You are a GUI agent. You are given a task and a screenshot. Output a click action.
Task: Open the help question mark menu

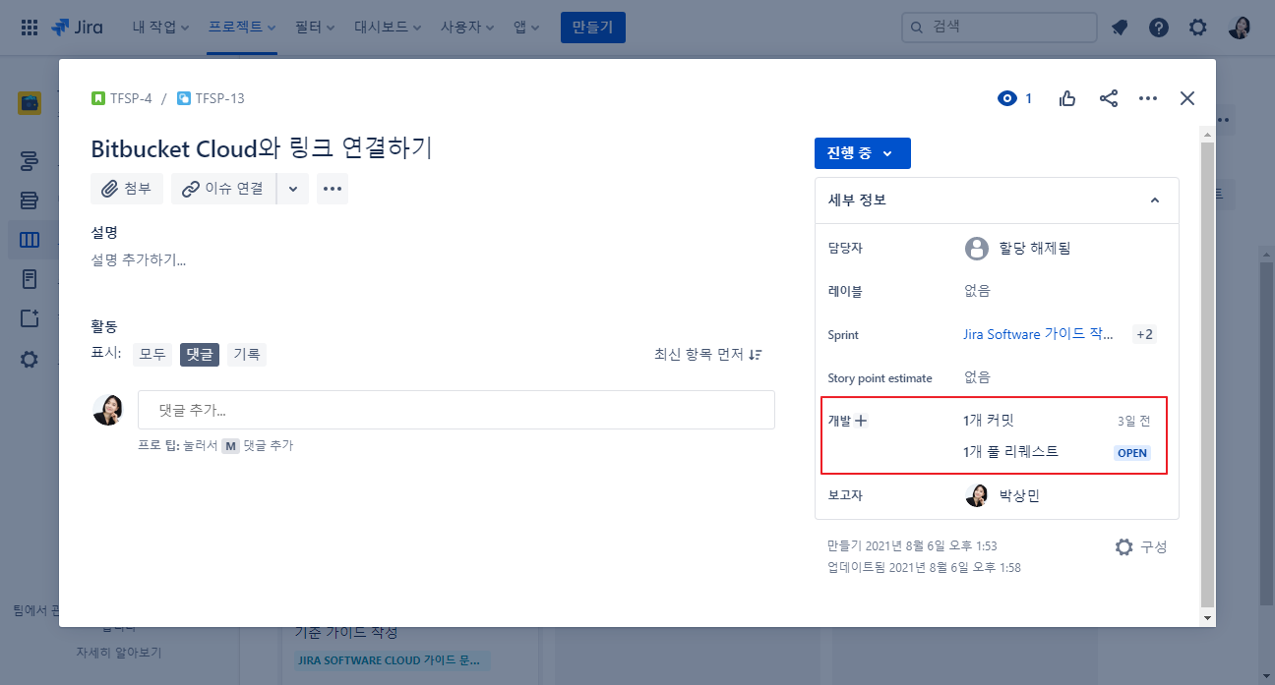(1159, 28)
